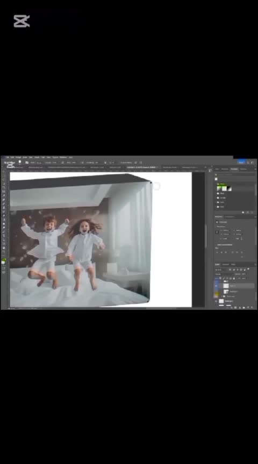The height and width of the screenshot is (464, 258).
Task: Switch to the Swatches tab
Action: click(x=225, y=169)
